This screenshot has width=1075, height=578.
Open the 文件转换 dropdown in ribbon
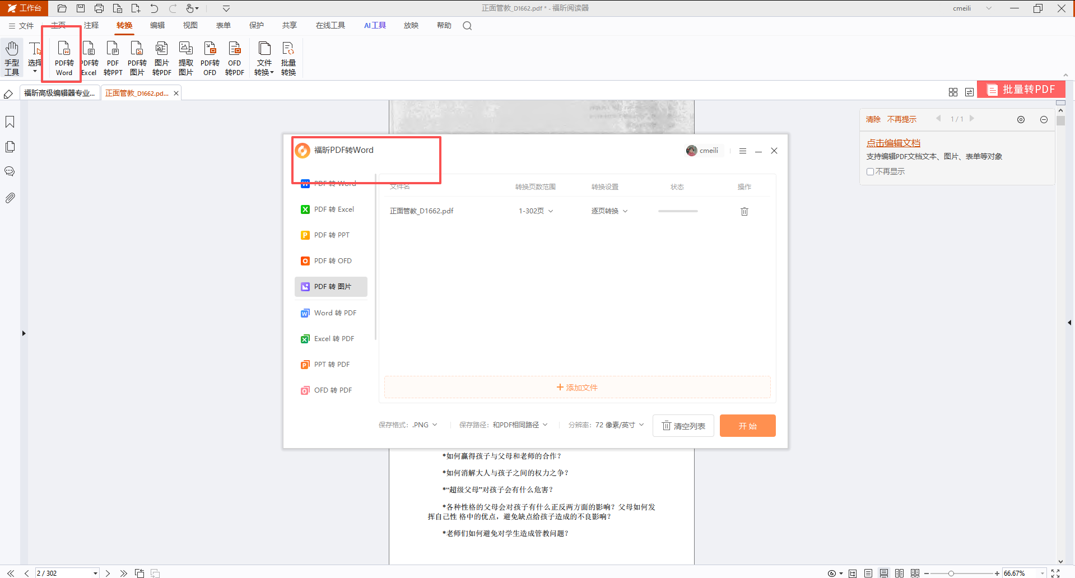point(264,58)
